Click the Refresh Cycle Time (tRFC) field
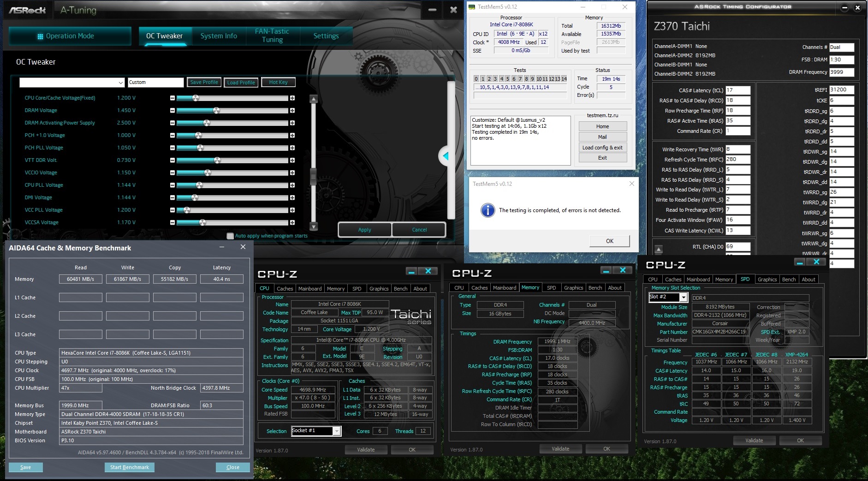This screenshot has height=481, width=868. tap(738, 160)
